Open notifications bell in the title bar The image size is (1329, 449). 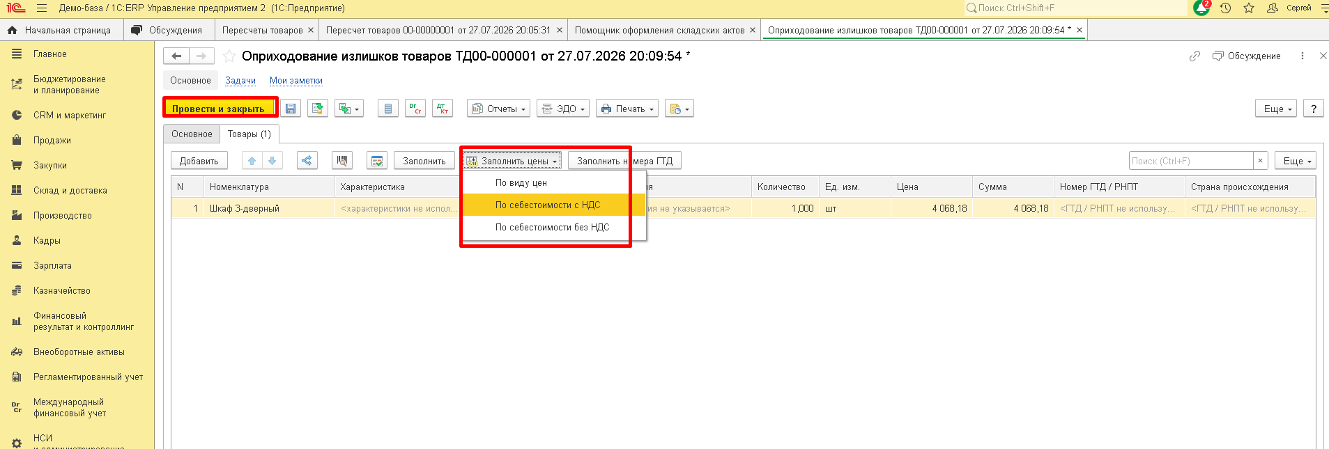pos(1201,8)
